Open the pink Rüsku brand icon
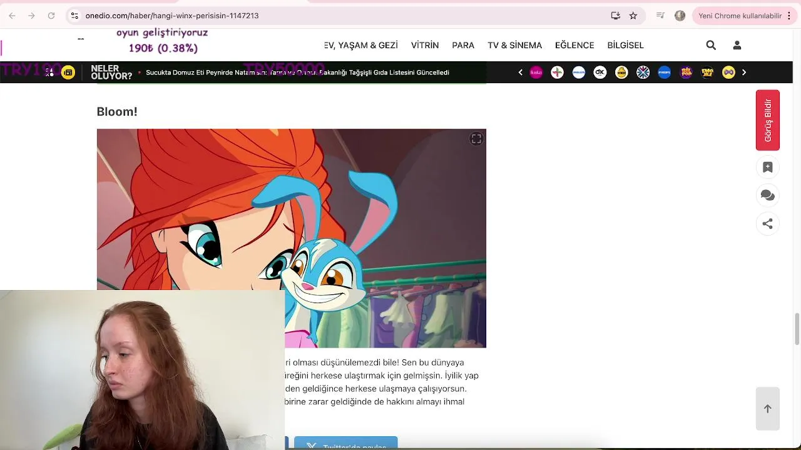Image resolution: width=801 pixels, height=450 pixels. pos(536,72)
